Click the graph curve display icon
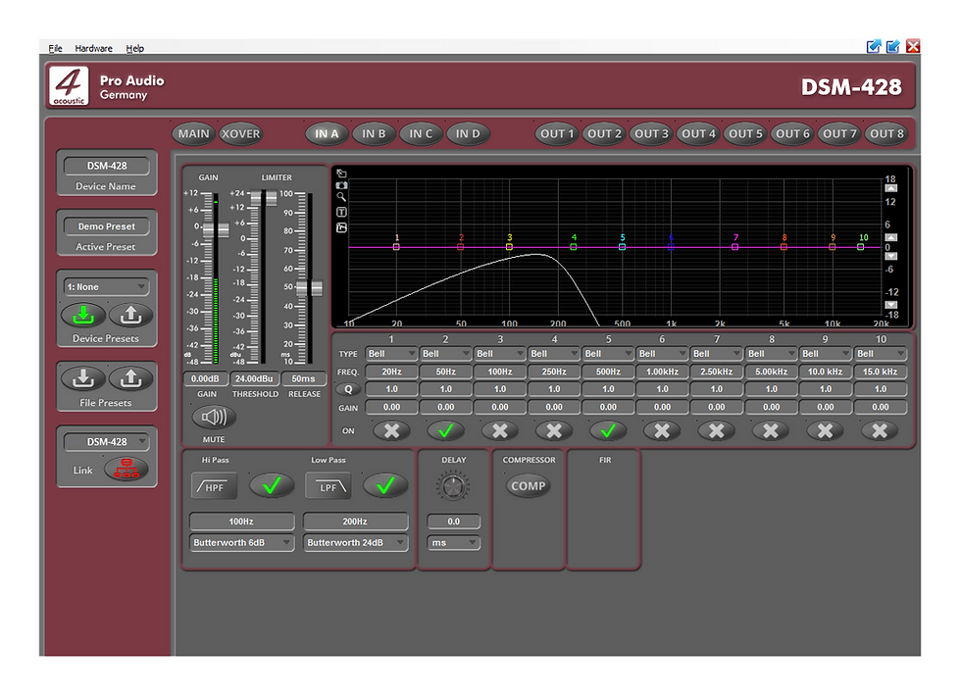This screenshot has width=961, height=696. 341,227
